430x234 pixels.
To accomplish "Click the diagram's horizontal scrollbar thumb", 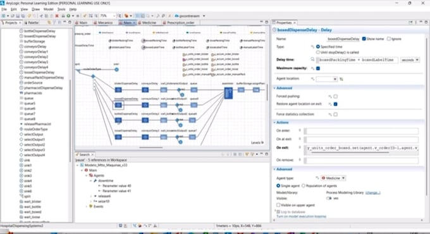I will coord(151,147).
